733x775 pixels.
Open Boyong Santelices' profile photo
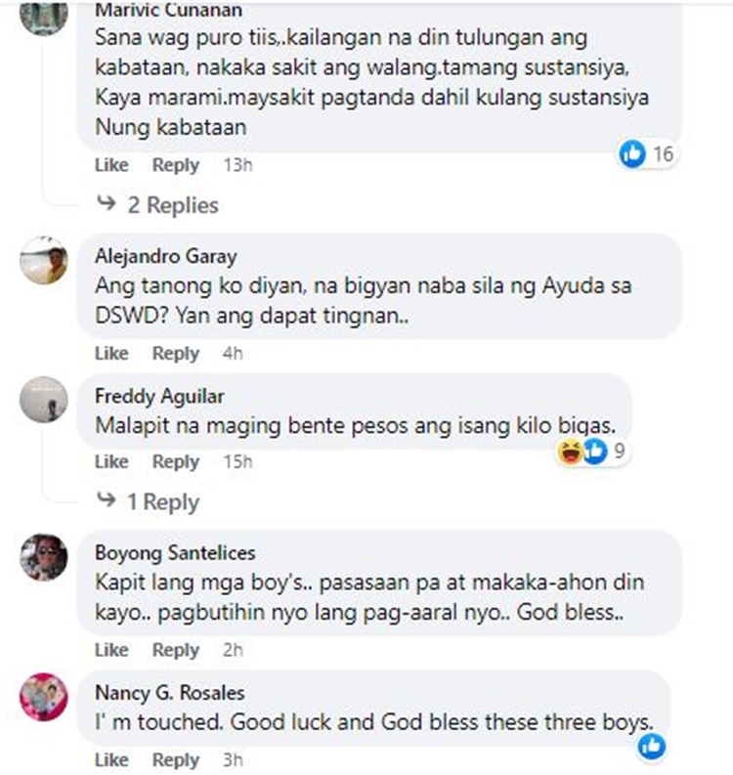[x=44, y=557]
